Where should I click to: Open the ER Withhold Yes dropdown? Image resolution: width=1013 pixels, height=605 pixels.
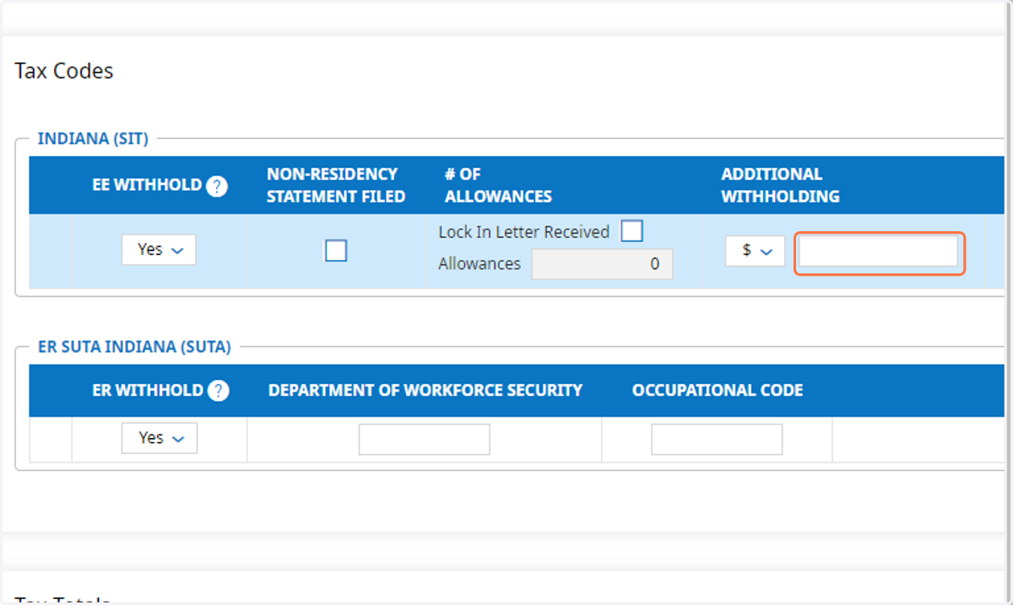(x=160, y=438)
